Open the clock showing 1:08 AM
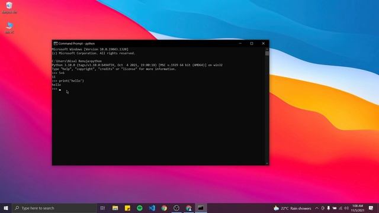The height and width of the screenshot is (213, 379). [x=358, y=208]
